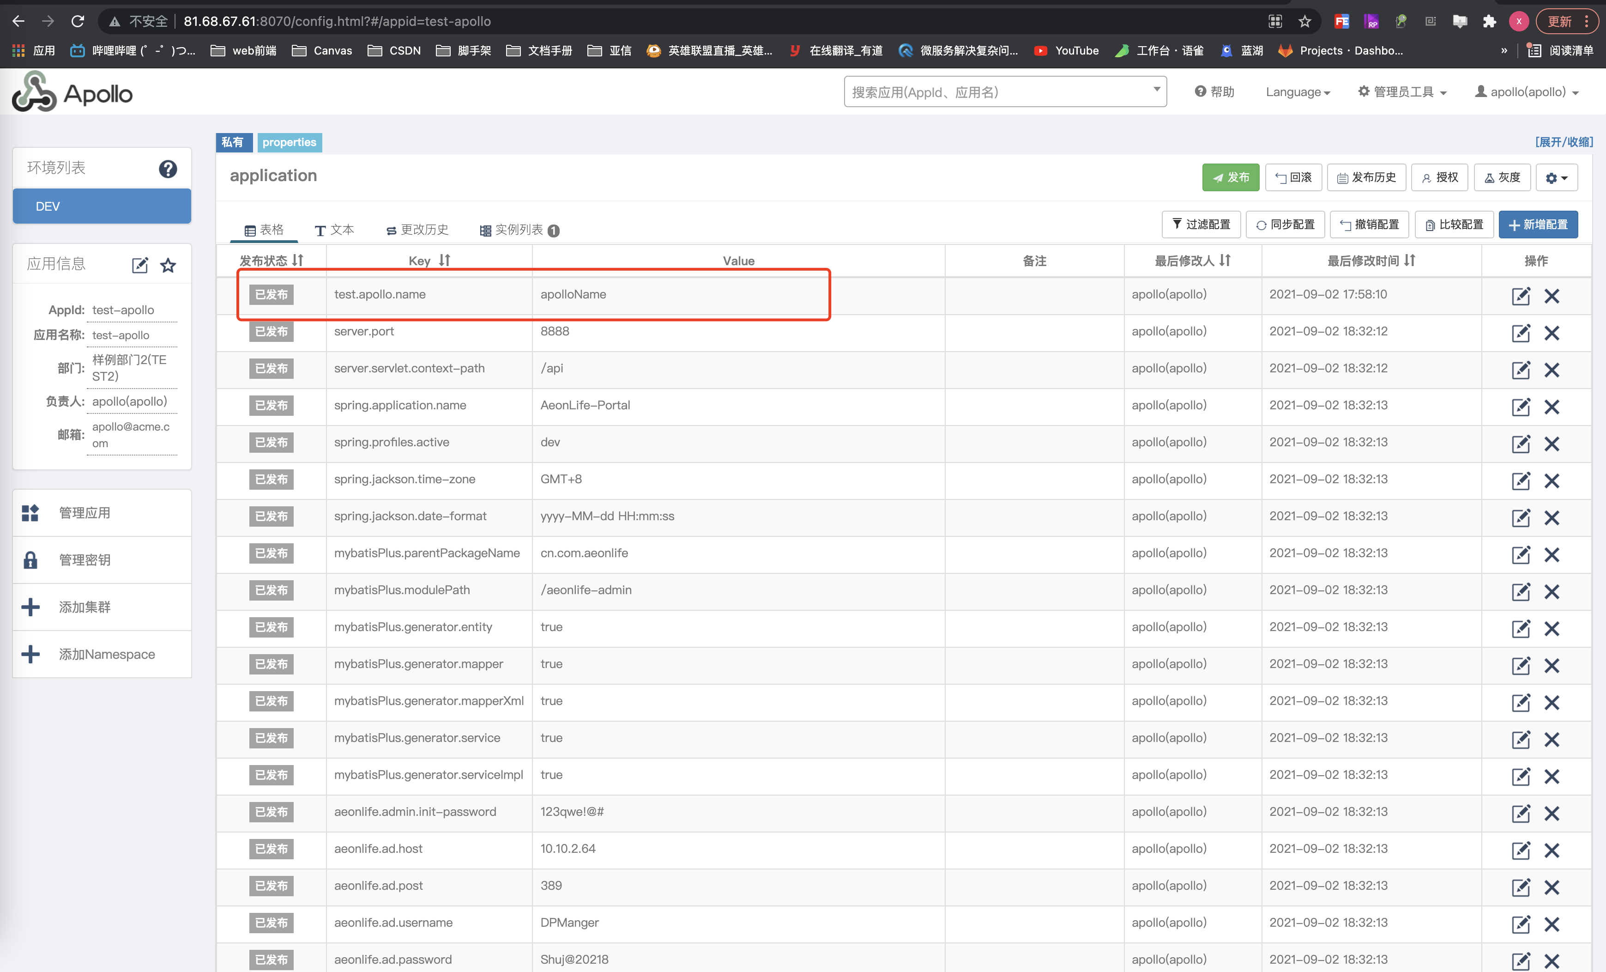The image size is (1606, 972).
Task: Expand the search application combo box
Action: [x=1005, y=92]
